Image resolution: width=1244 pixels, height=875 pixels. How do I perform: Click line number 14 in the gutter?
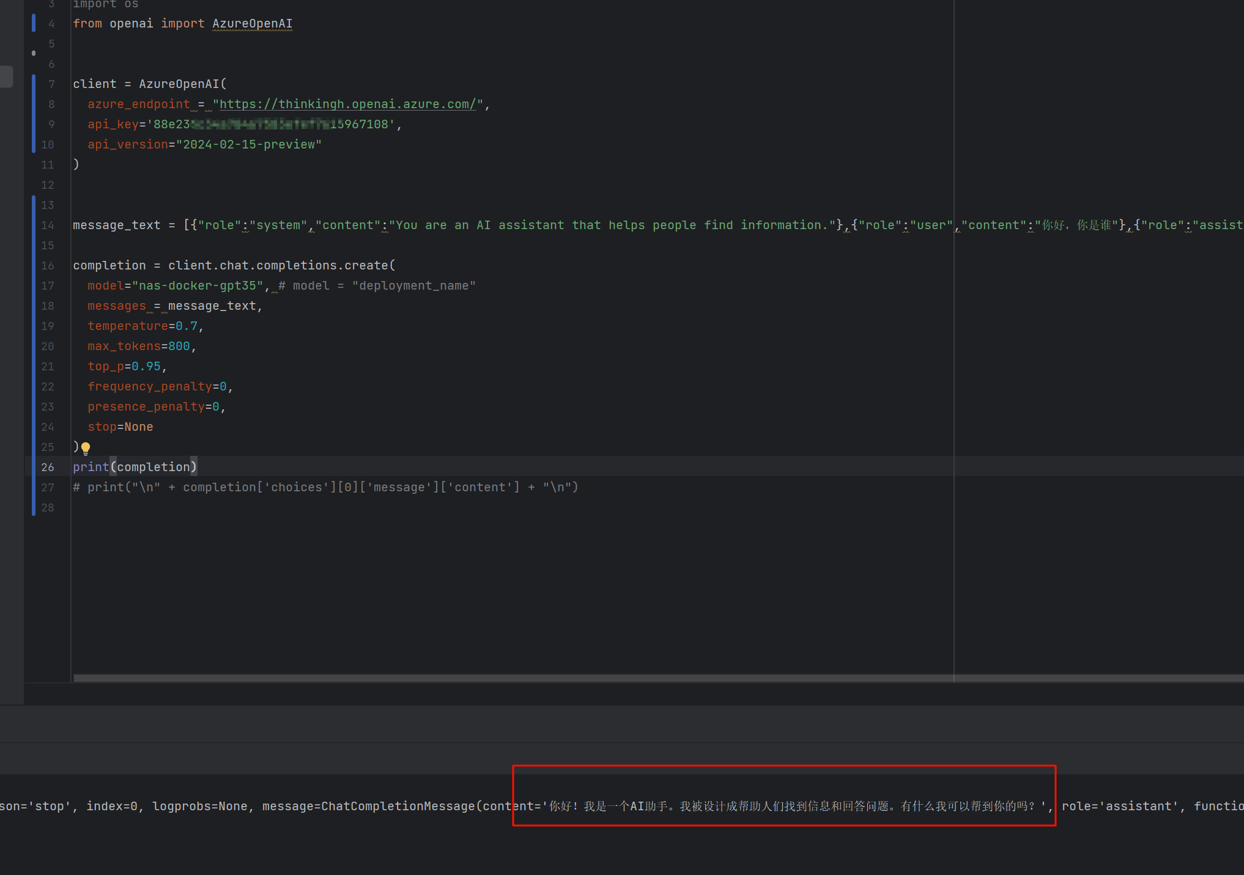[x=48, y=225]
